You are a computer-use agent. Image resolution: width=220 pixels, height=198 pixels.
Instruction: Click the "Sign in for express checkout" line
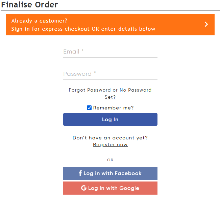pos(83,29)
